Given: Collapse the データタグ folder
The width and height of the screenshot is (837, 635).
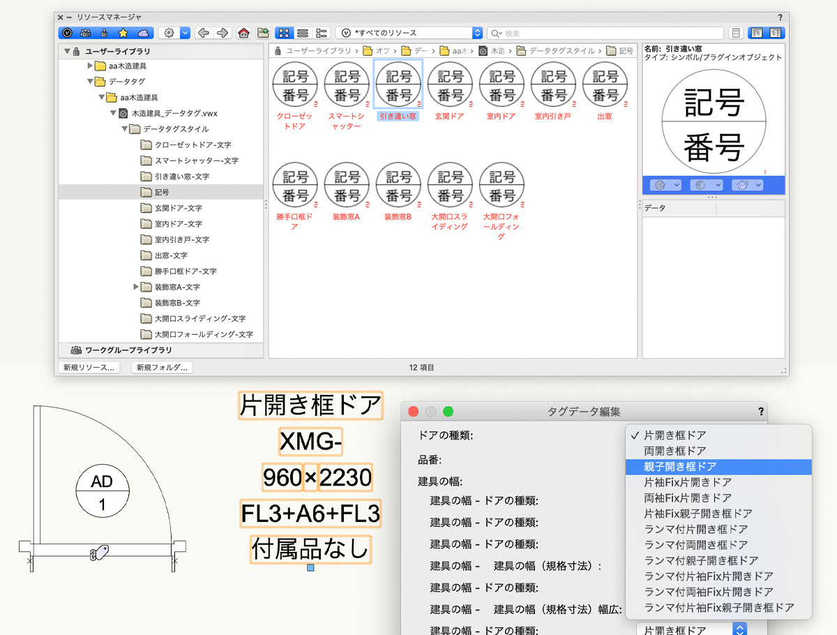Looking at the screenshot, I should (x=90, y=82).
